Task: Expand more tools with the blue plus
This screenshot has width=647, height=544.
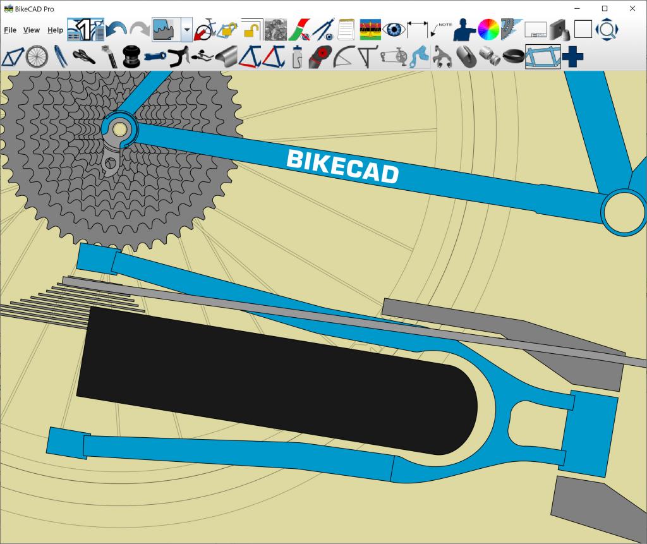Action: [x=572, y=57]
